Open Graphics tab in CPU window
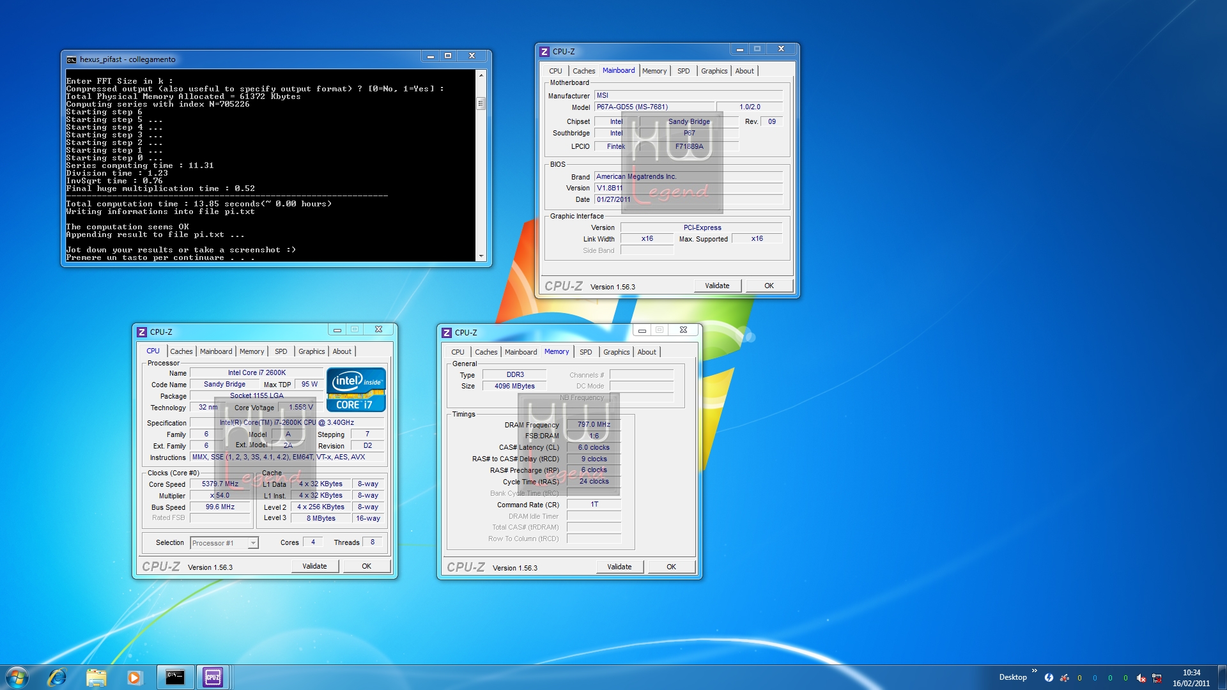The image size is (1227, 690). click(x=312, y=351)
